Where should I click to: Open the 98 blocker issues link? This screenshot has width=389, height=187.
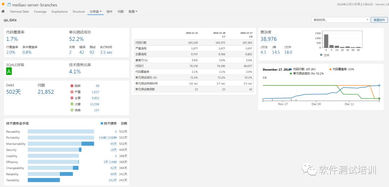[98, 86]
